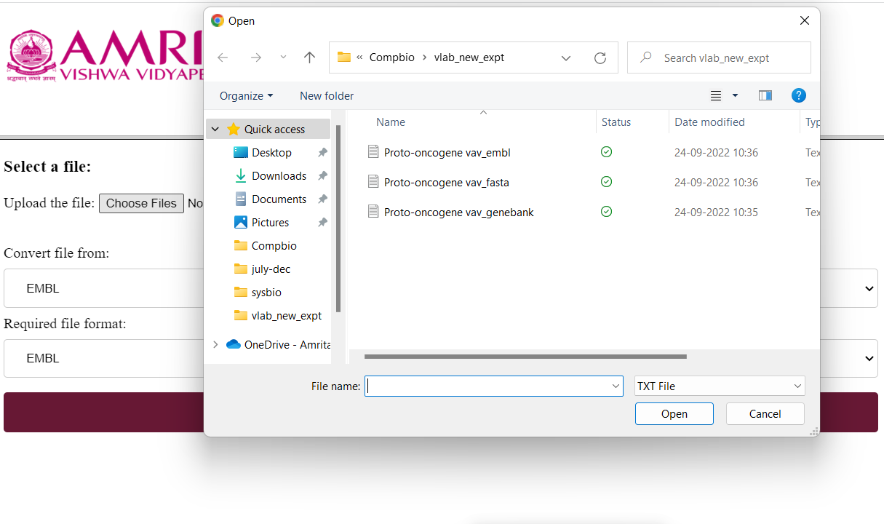Click the Open button

tap(674, 413)
